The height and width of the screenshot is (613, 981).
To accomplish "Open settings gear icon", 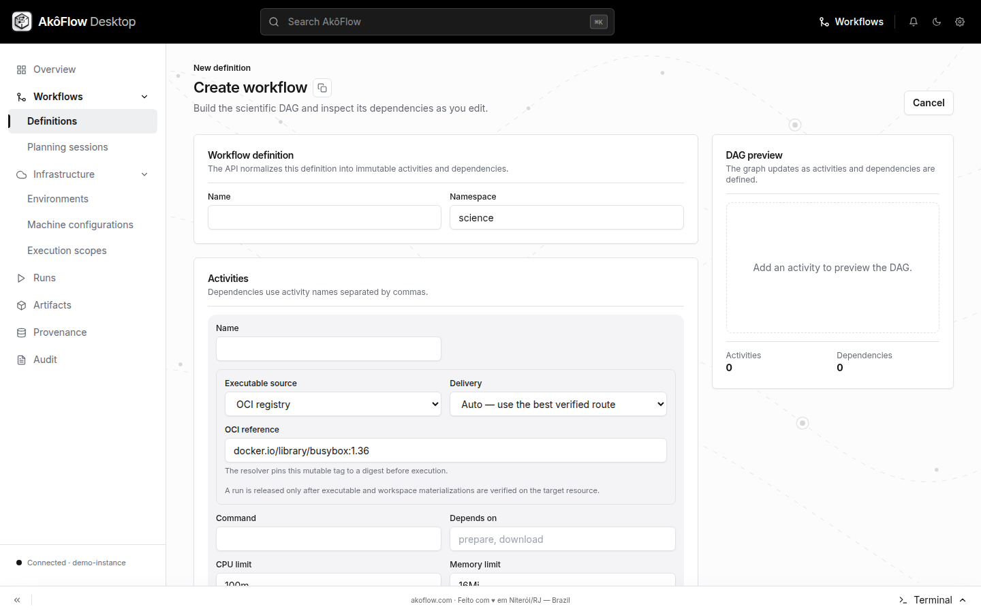I will coord(960,22).
